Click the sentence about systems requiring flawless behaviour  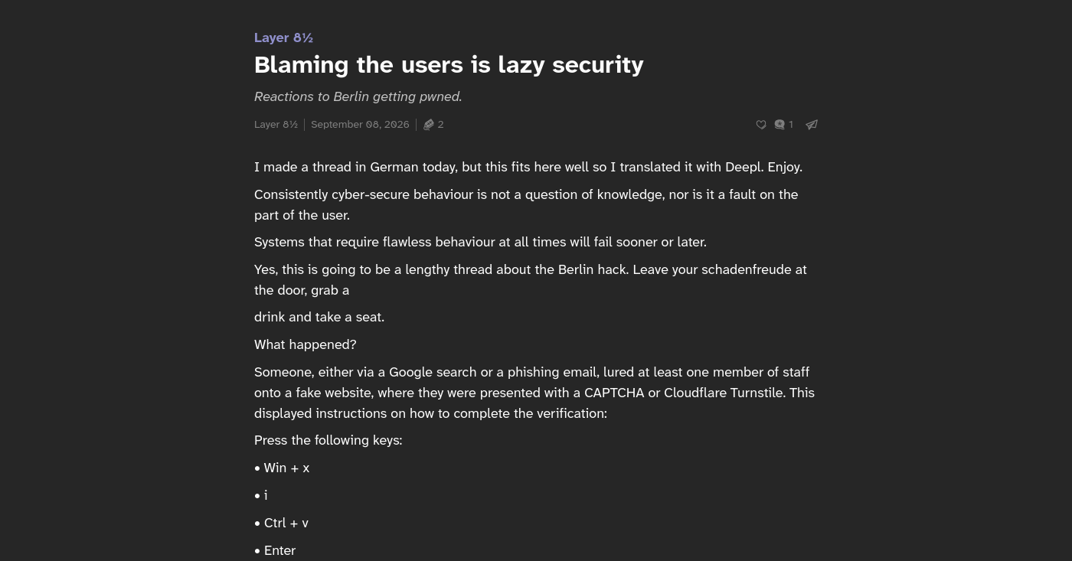pyautogui.click(x=480, y=242)
